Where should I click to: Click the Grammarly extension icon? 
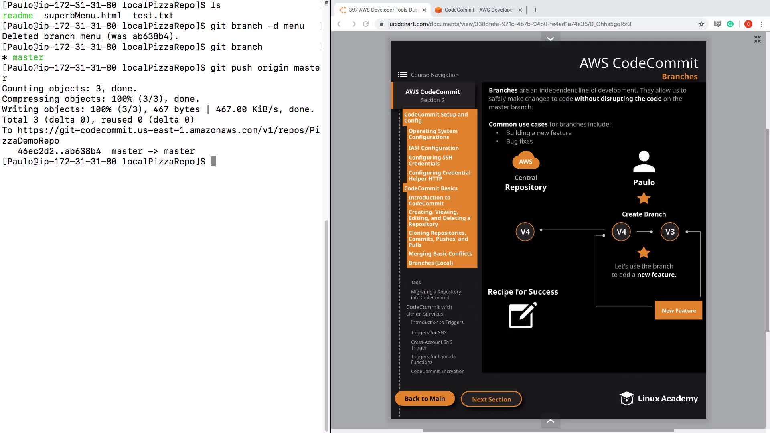pos(730,24)
